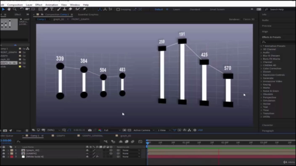Select the Type tool

[x=51, y=9]
